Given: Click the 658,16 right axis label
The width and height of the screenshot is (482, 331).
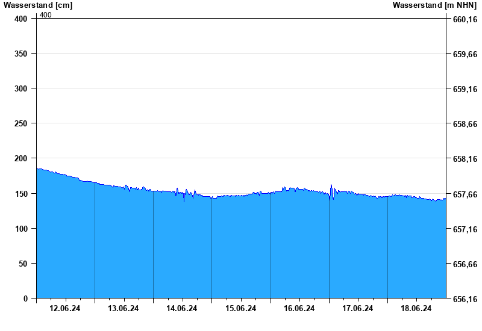Looking at the screenshot, I should (465, 159).
